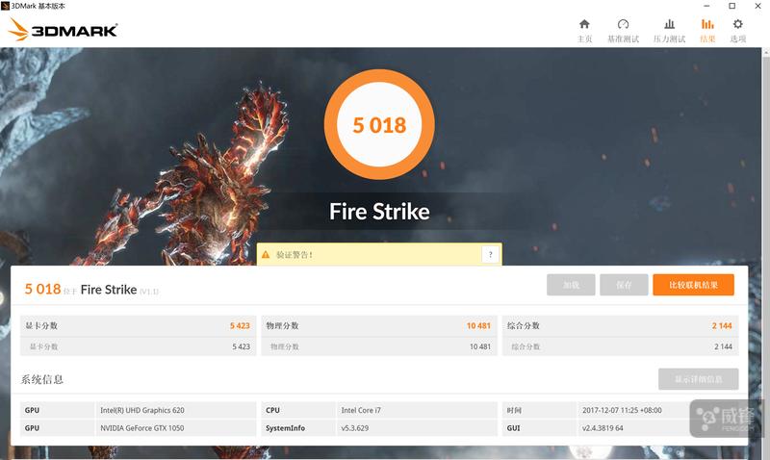
Task: Minimize the 3DMark window
Action: (706, 6)
